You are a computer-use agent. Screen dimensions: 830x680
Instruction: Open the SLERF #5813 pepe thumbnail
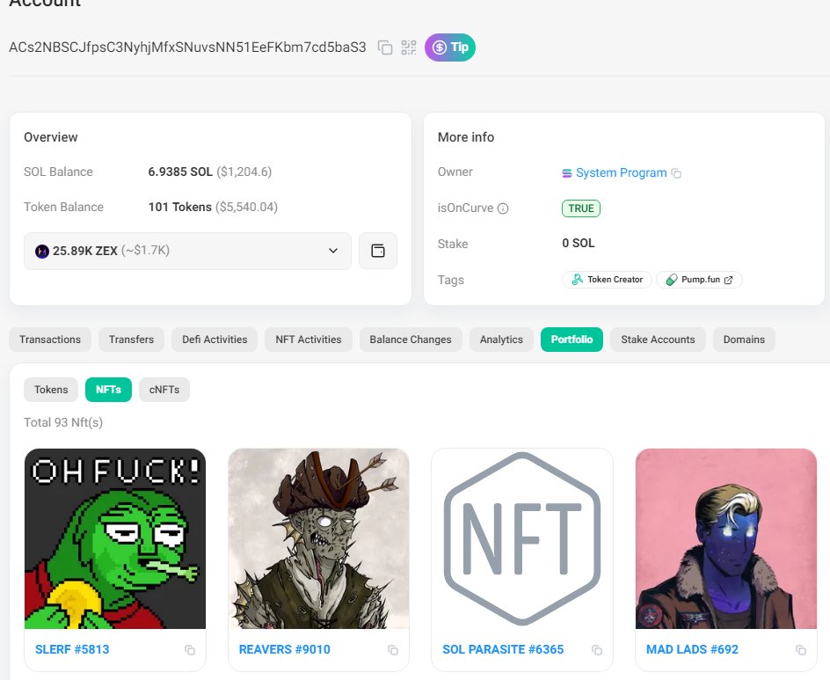(x=115, y=538)
